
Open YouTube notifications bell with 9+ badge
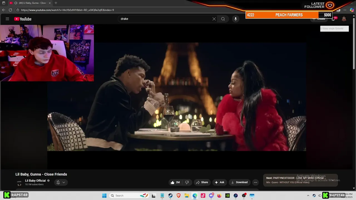(x=333, y=19)
